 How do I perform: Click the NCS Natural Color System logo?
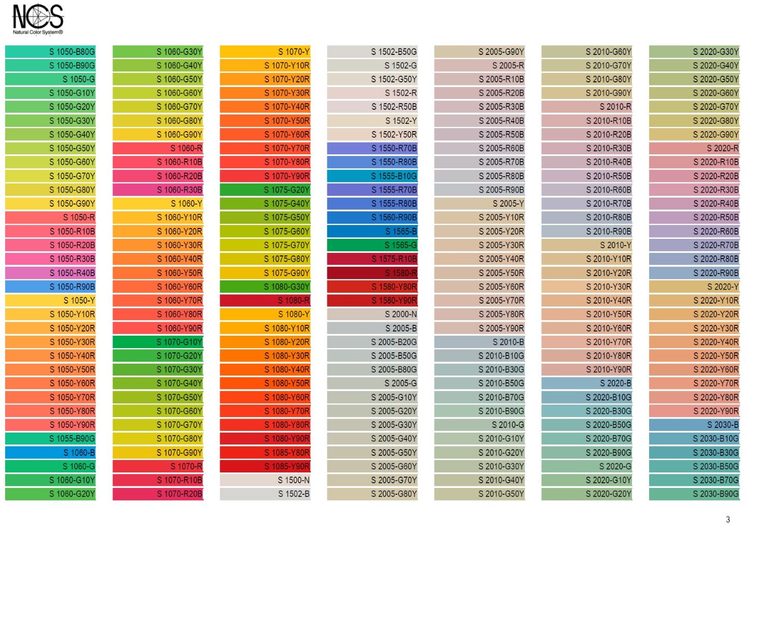tap(38, 19)
